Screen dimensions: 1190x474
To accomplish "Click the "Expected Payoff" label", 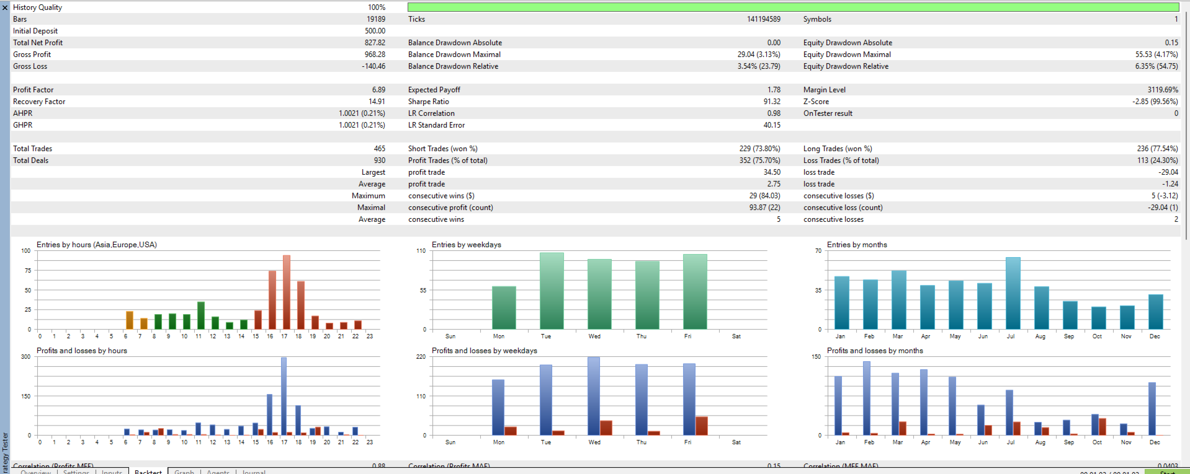I will coord(434,90).
